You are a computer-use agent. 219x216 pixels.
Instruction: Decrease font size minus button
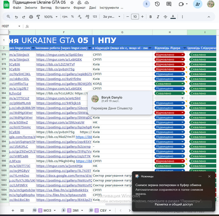(128, 17)
